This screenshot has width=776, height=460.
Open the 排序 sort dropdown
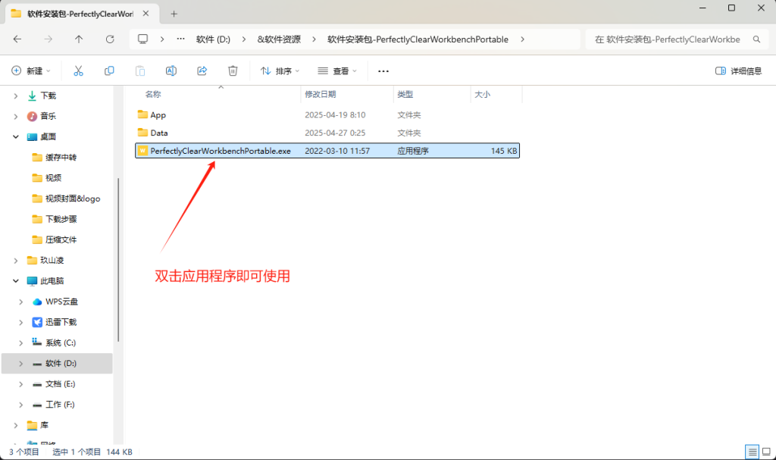pos(280,70)
